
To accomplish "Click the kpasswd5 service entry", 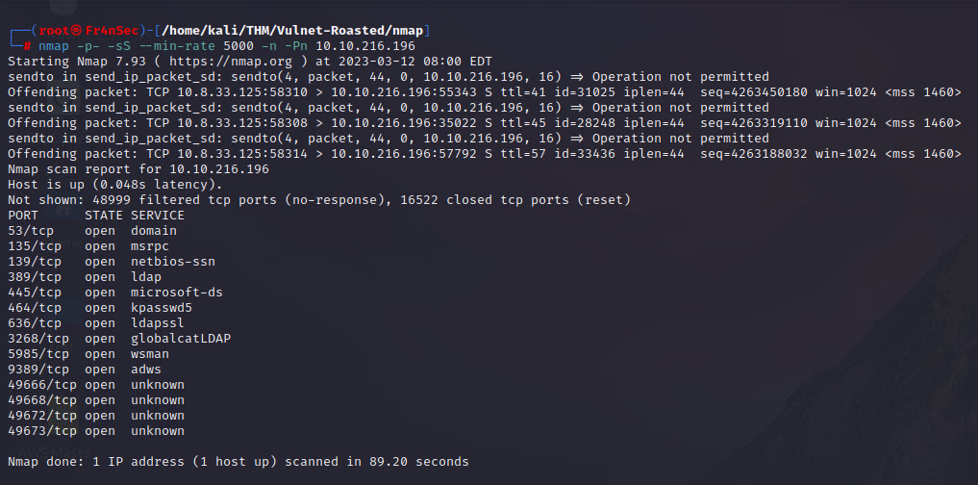I will coord(162,308).
